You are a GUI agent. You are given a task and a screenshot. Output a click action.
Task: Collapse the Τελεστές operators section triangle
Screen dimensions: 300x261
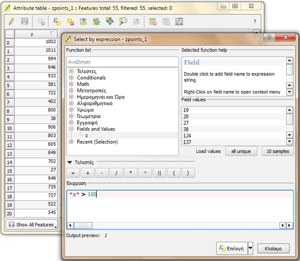pyautogui.click(x=70, y=162)
